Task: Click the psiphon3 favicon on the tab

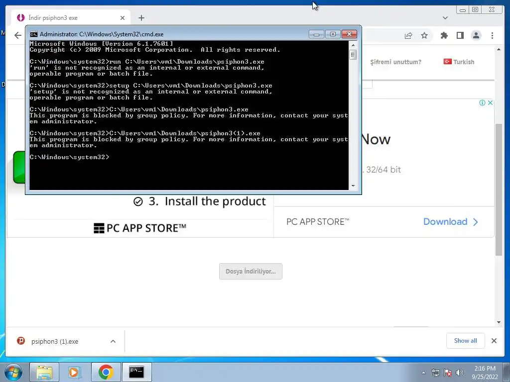Action: click(x=21, y=17)
